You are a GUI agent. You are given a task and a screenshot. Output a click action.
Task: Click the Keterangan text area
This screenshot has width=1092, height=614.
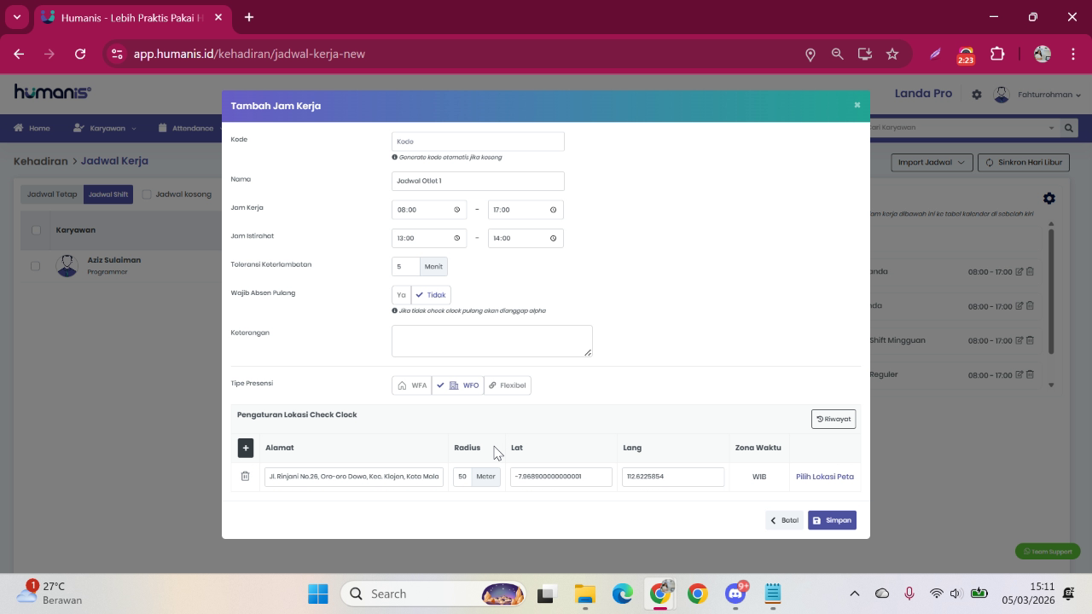tap(491, 341)
